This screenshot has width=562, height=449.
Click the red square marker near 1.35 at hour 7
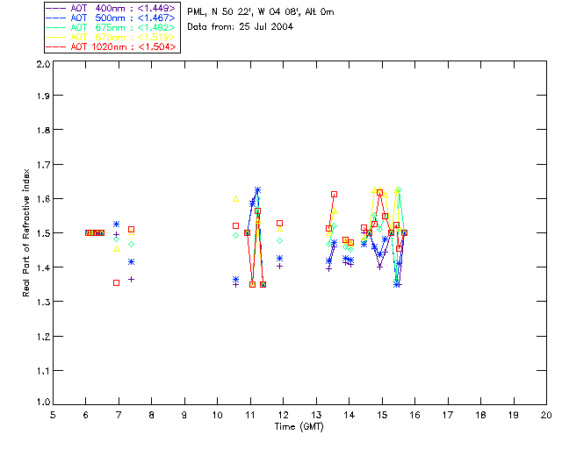[x=116, y=283]
